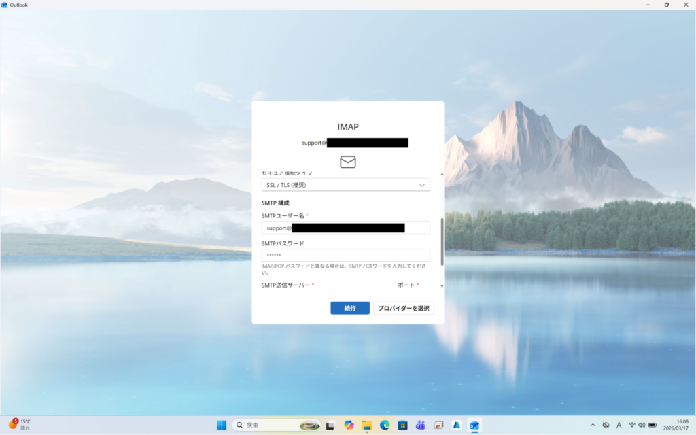Viewport: 696px width, 435px height.
Task: Open the SSL / TLS connection type dropdown
Action: point(345,185)
